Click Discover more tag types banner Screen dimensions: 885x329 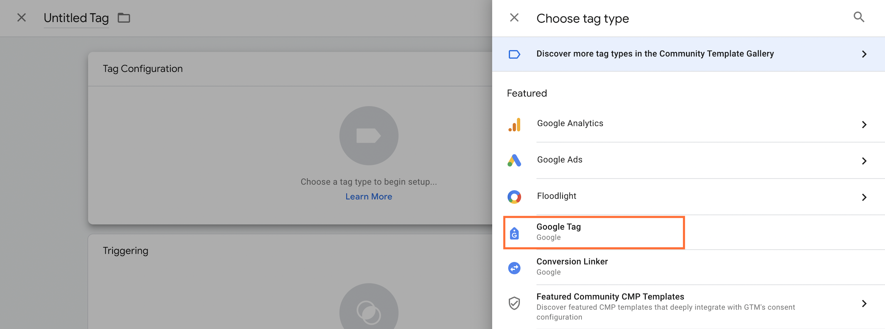tap(655, 54)
